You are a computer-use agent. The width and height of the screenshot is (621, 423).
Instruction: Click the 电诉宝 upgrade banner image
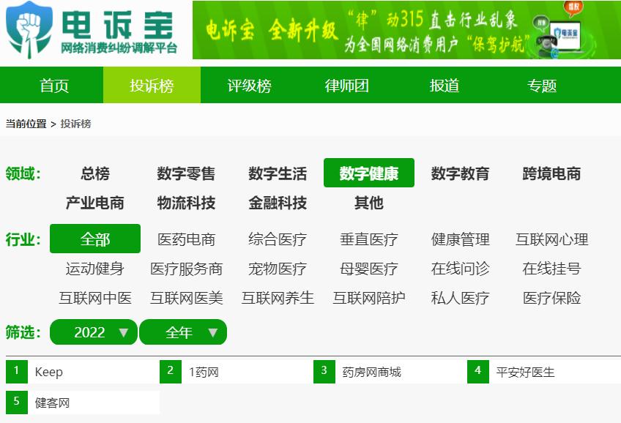(406, 30)
